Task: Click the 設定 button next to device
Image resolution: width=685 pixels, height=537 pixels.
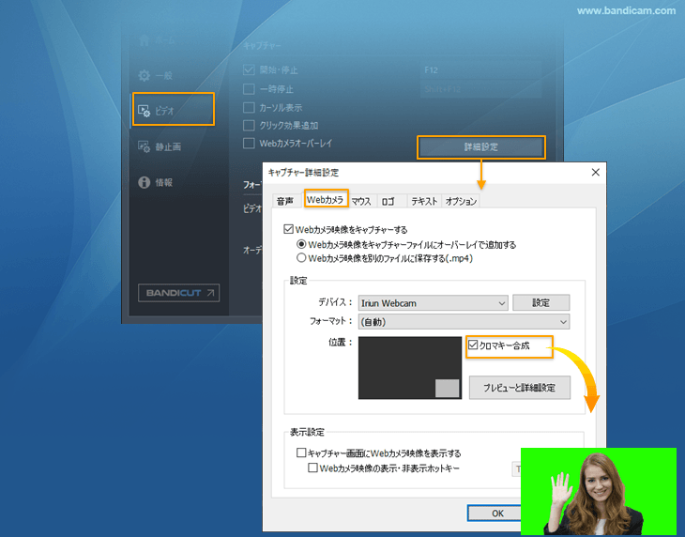Action: tap(540, 302)
